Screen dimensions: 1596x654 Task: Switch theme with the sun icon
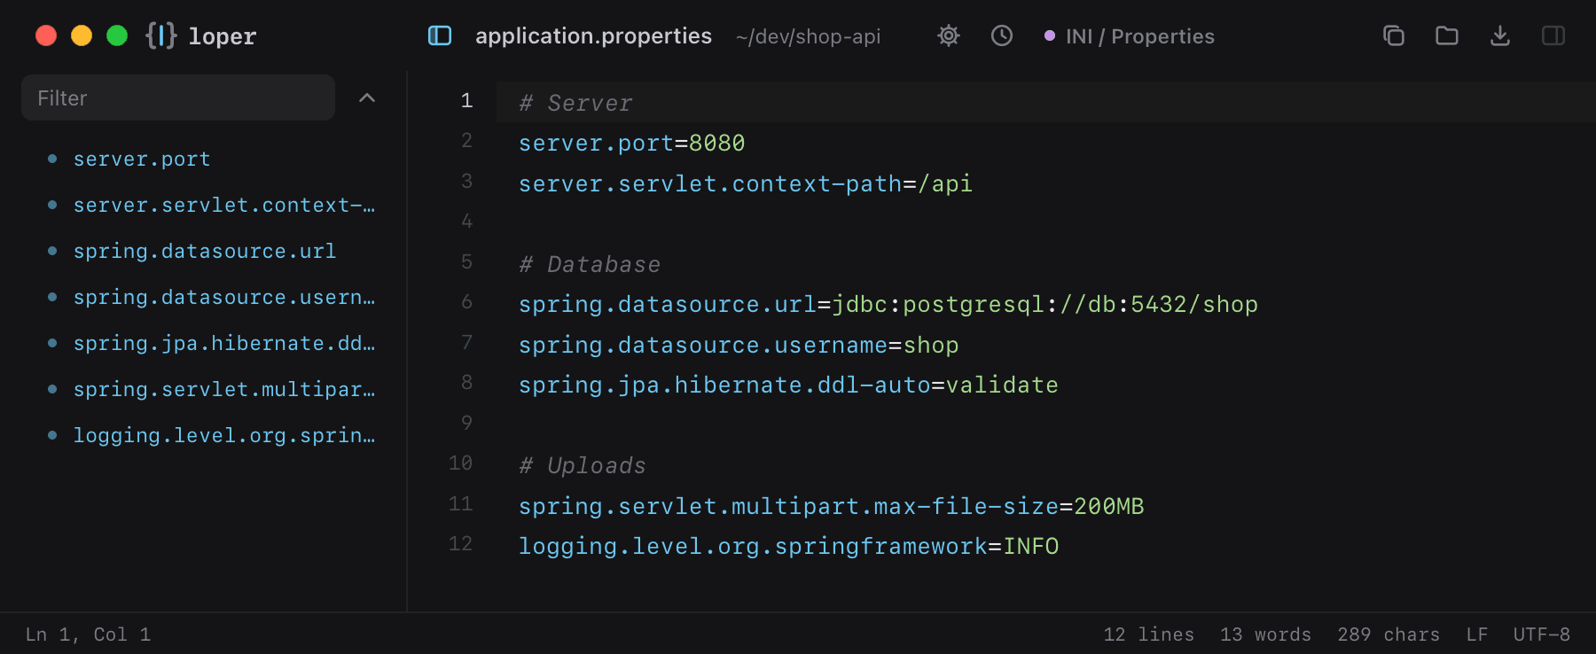(x=949, y=35)
